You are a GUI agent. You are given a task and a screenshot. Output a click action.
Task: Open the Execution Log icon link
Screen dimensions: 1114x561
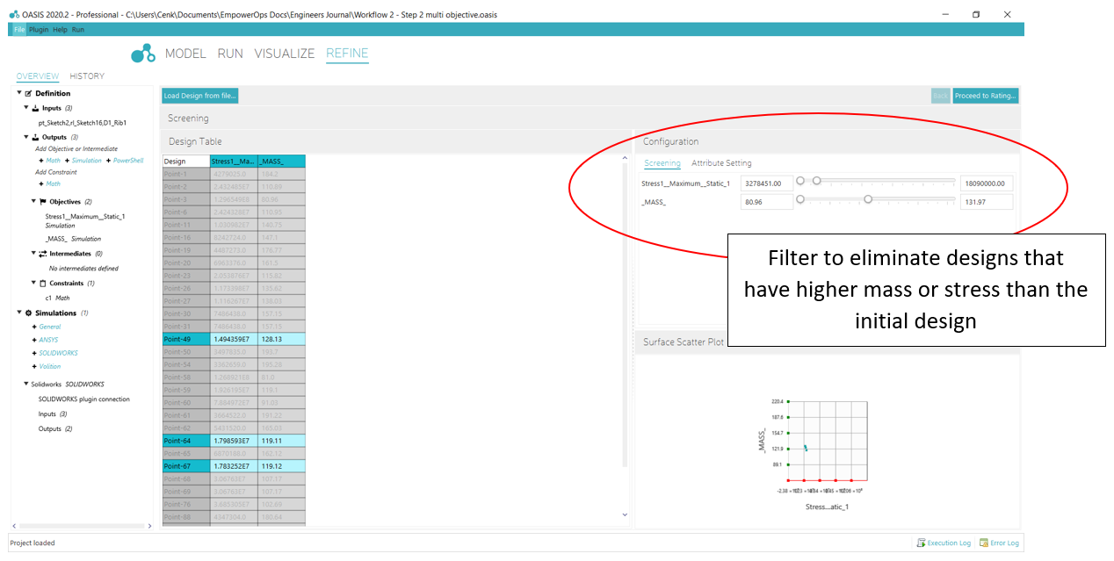[921, 543]
